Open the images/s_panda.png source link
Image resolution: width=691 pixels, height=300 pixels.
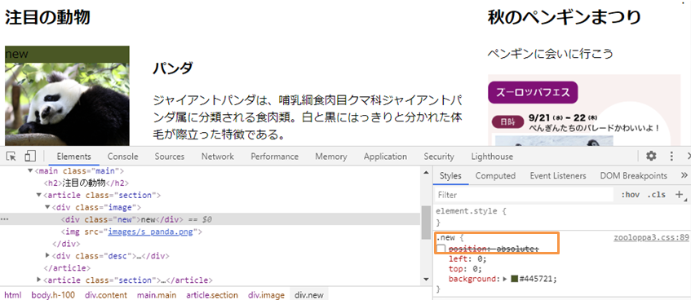point(151,232)
